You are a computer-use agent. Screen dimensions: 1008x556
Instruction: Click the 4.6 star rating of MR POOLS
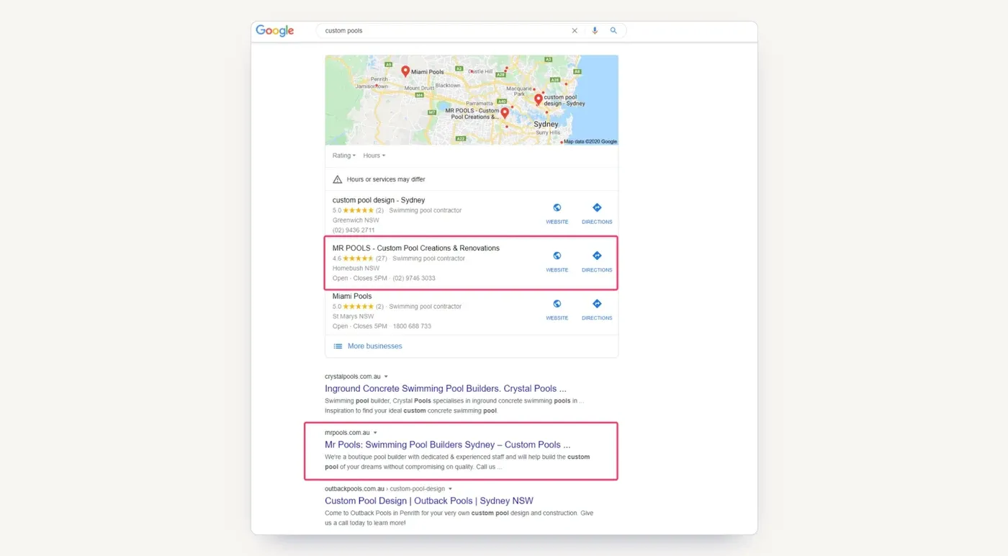[360, 259]
